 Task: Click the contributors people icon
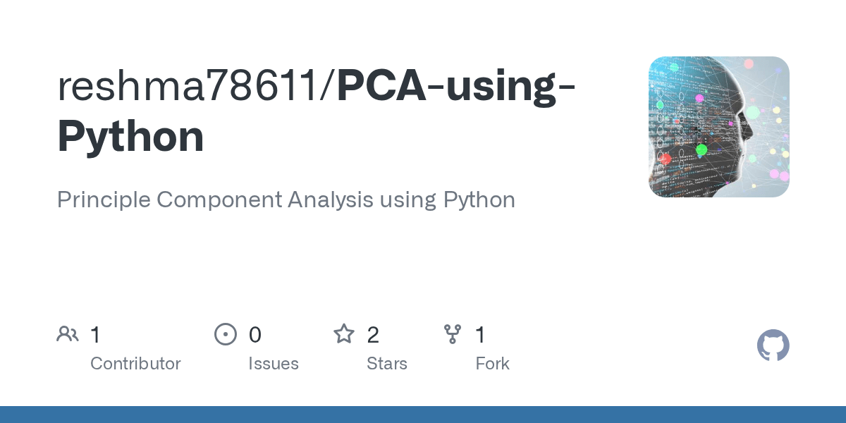pyautogui.click(x=68, y=334)
